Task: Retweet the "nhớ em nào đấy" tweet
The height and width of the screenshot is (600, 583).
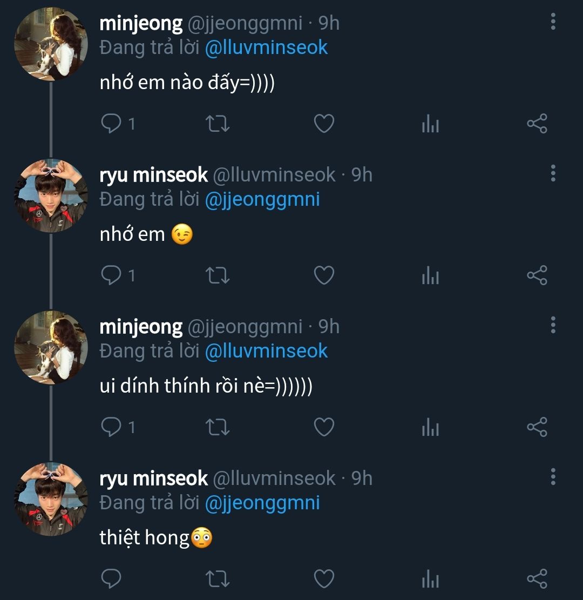Action: point(219,124)
